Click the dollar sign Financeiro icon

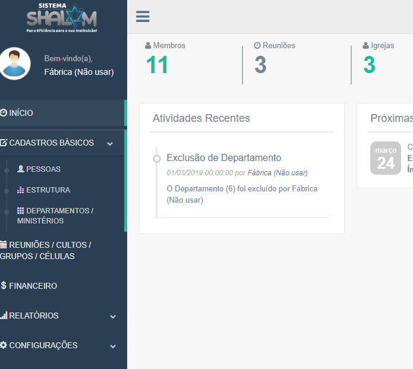pos(4,286)
